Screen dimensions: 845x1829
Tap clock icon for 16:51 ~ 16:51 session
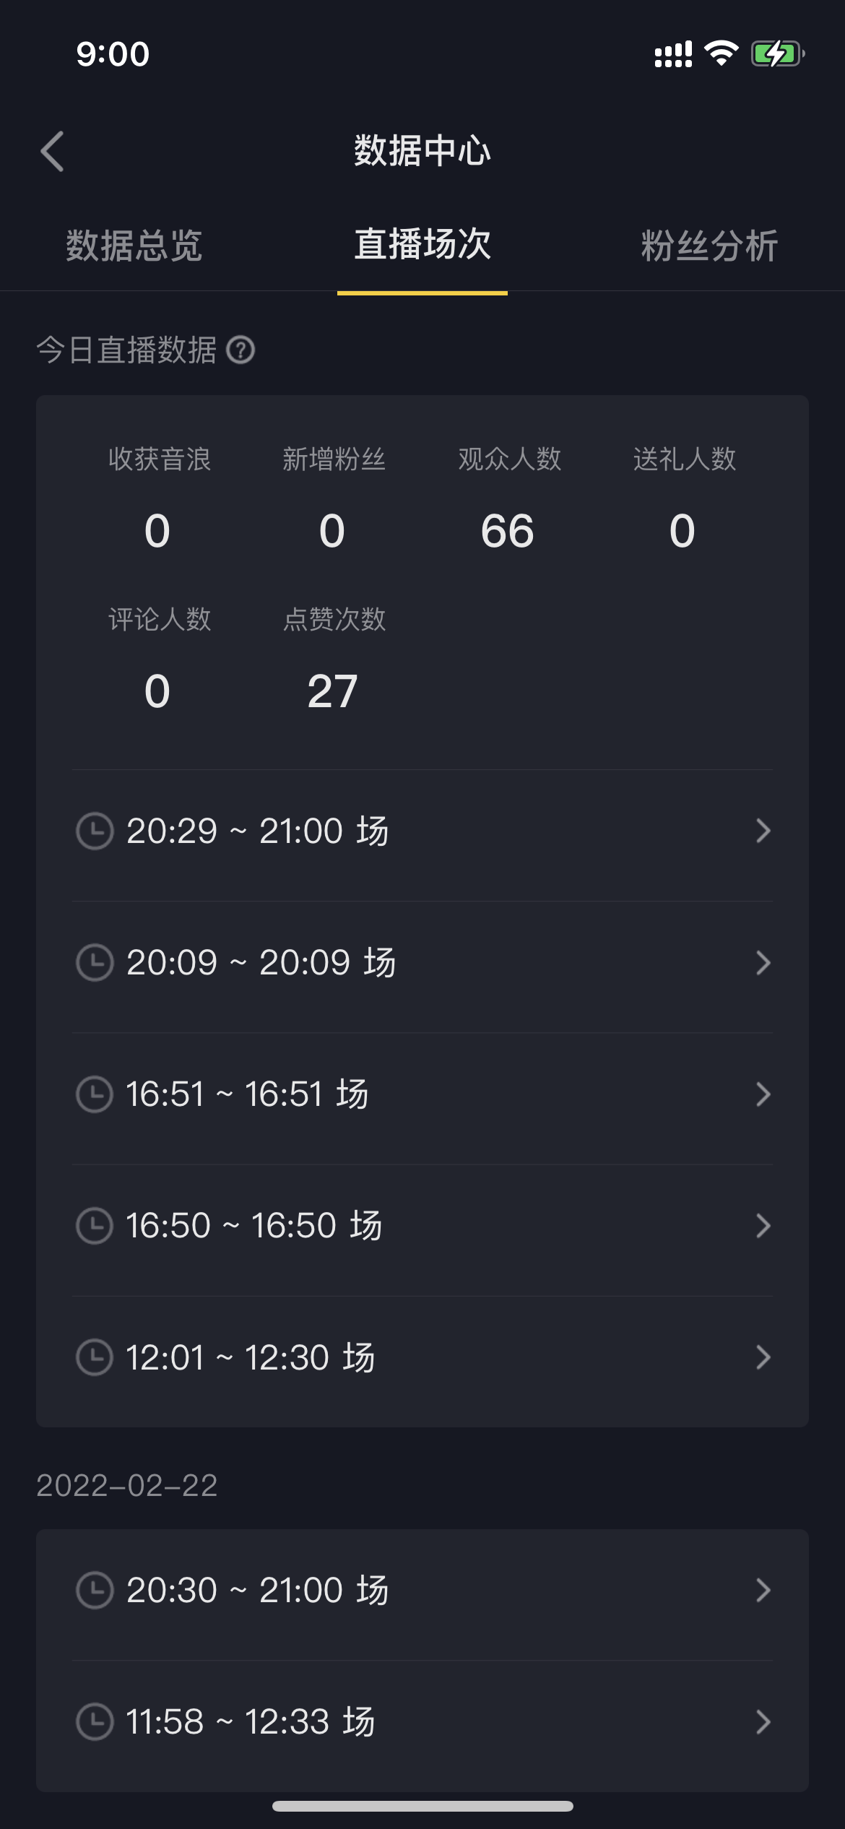95,1094
